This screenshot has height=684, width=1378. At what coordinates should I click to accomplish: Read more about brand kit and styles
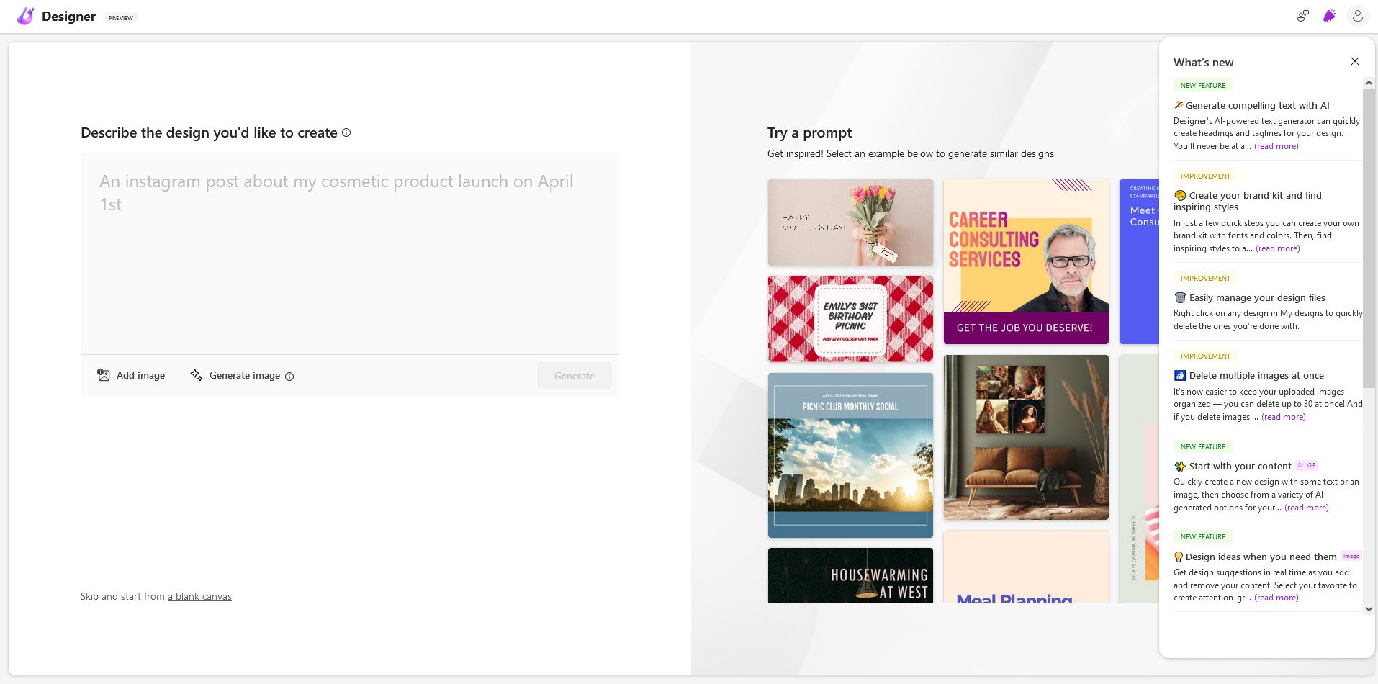1278,248
